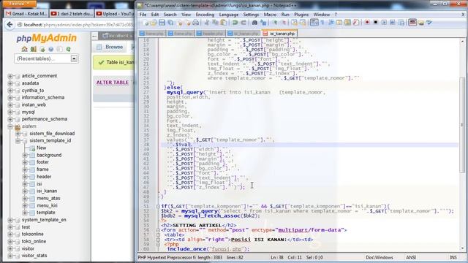Expand the background table node
Image resolution: width=468 pixels, height=263 pixels.
click(x=25, y=155)
